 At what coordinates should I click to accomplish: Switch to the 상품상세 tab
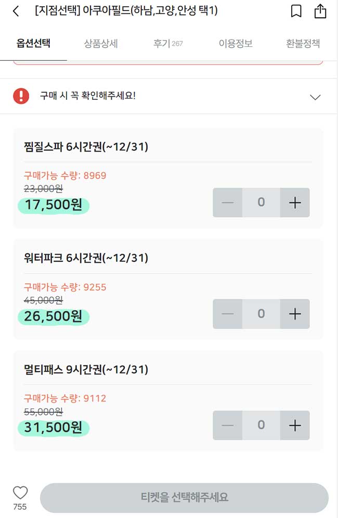click(x=100, y=44)
